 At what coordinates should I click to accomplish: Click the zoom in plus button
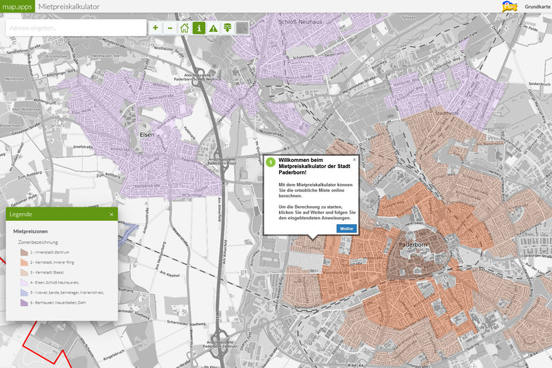pos(155,27)
